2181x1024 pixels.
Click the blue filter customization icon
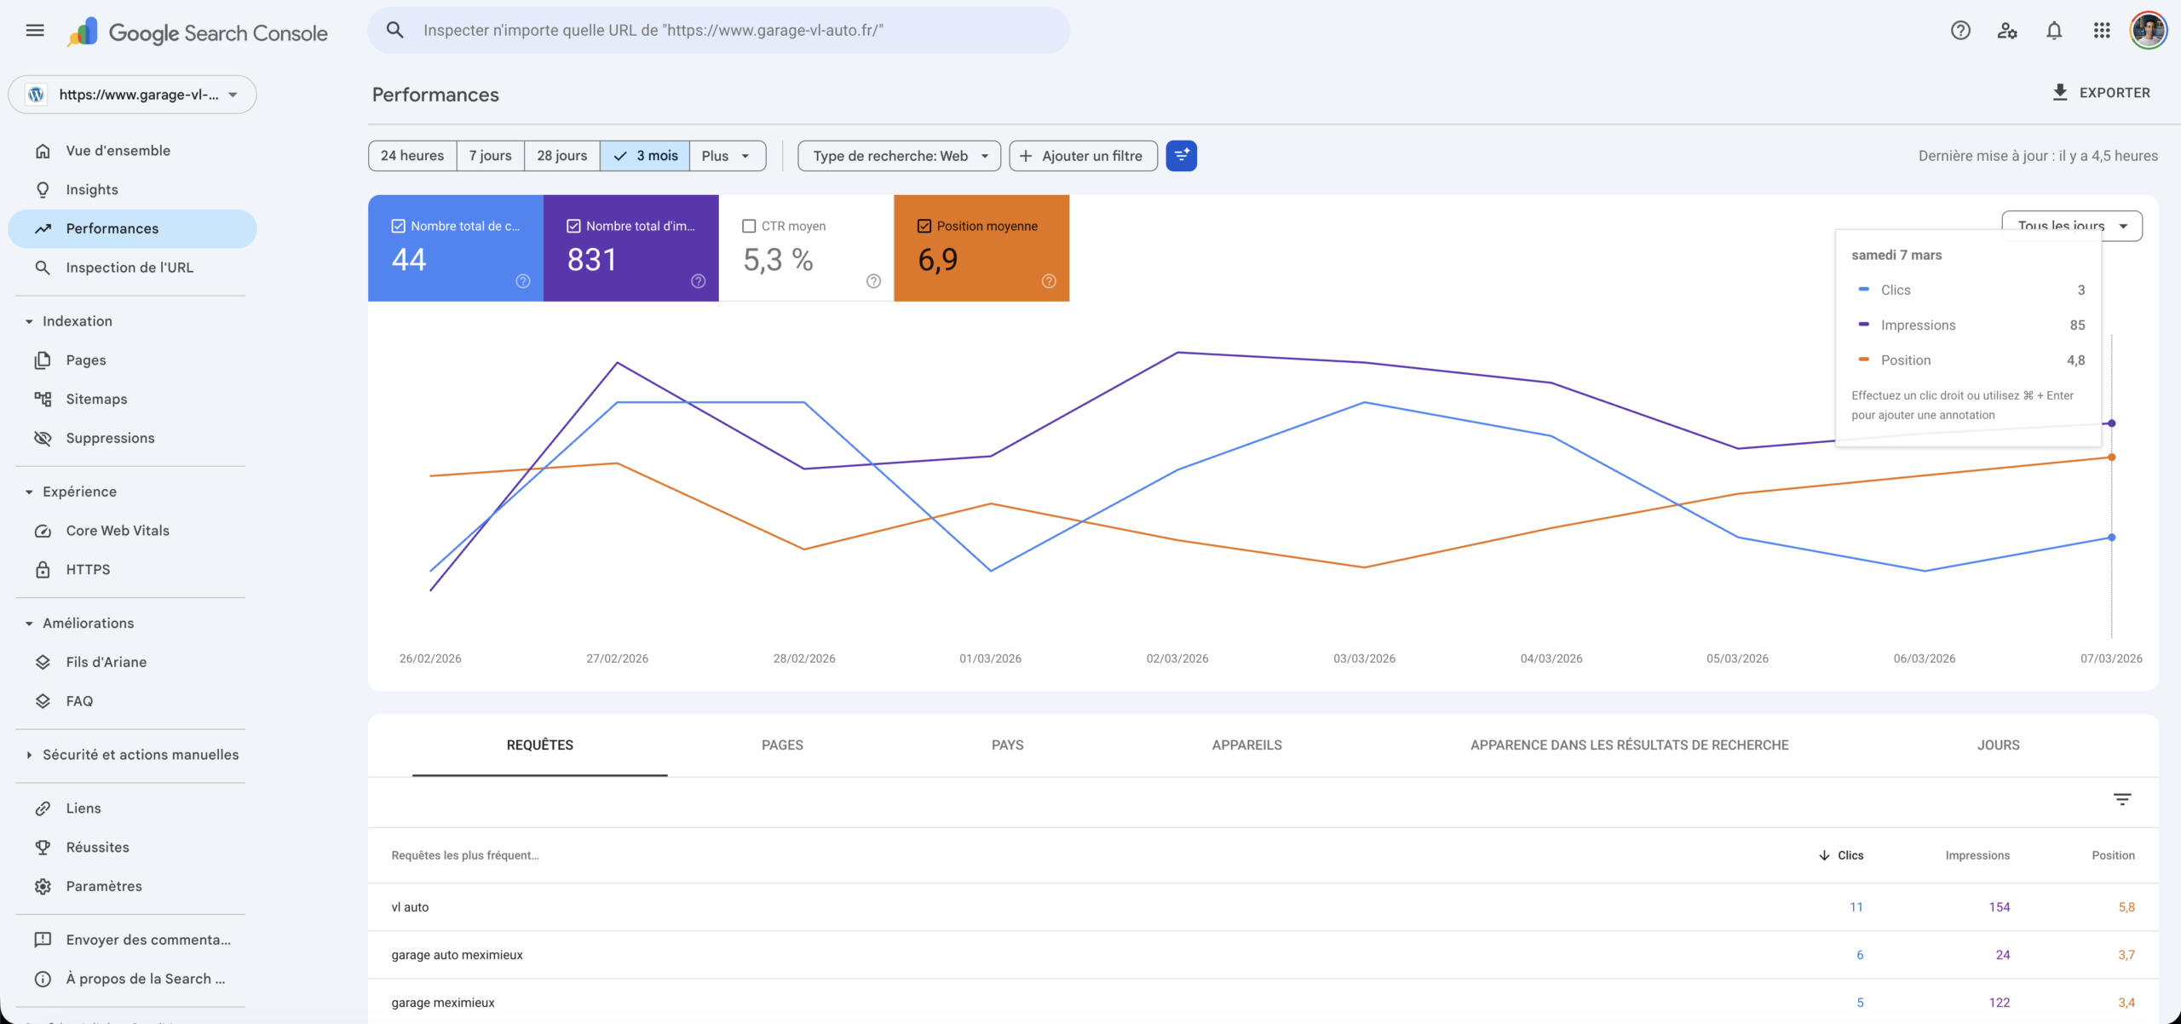[1181, 156]
